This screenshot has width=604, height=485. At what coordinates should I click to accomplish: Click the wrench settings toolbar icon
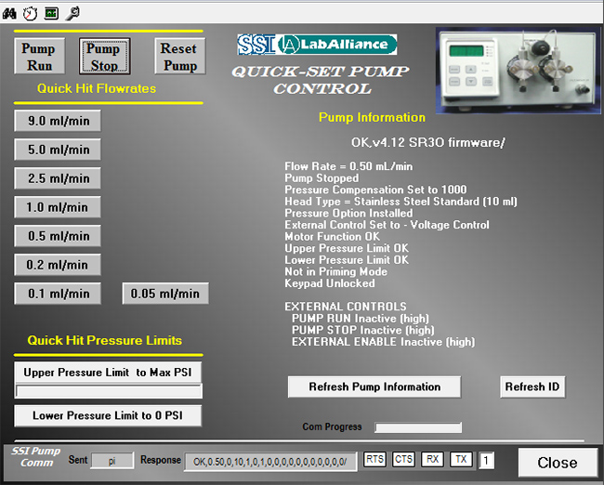point(72,13)
